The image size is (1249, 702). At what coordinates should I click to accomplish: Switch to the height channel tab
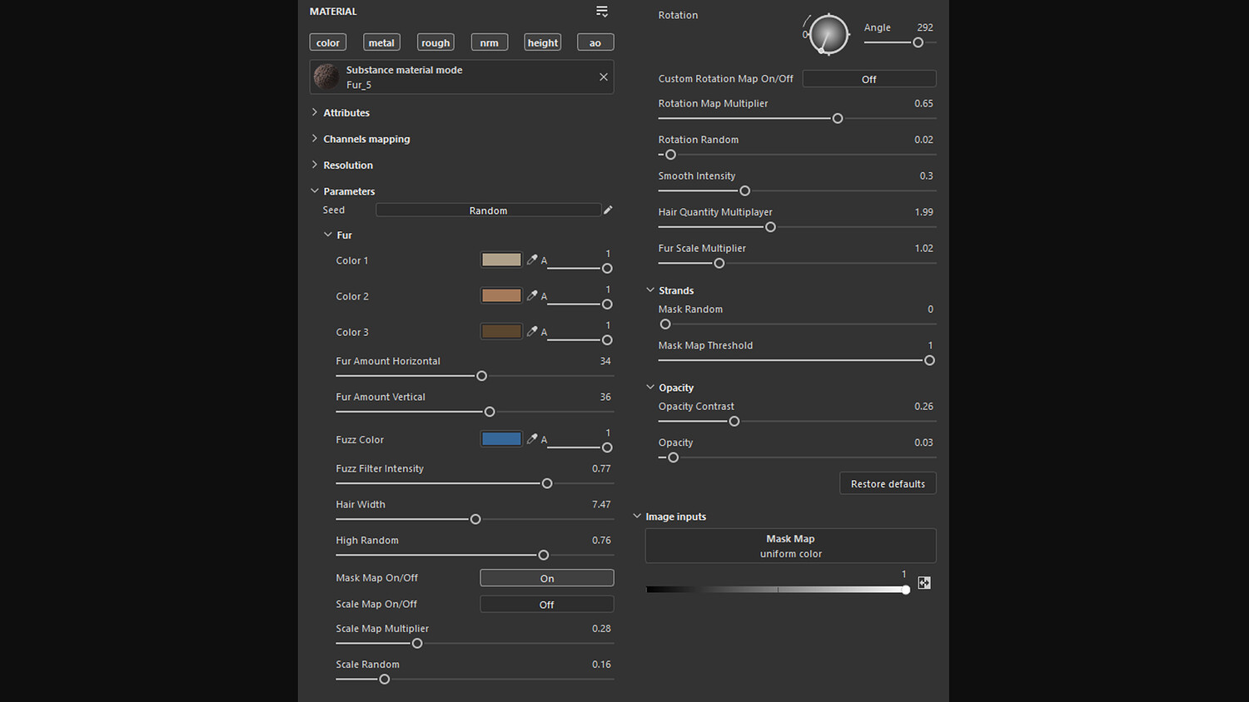[x=543, y=42]
